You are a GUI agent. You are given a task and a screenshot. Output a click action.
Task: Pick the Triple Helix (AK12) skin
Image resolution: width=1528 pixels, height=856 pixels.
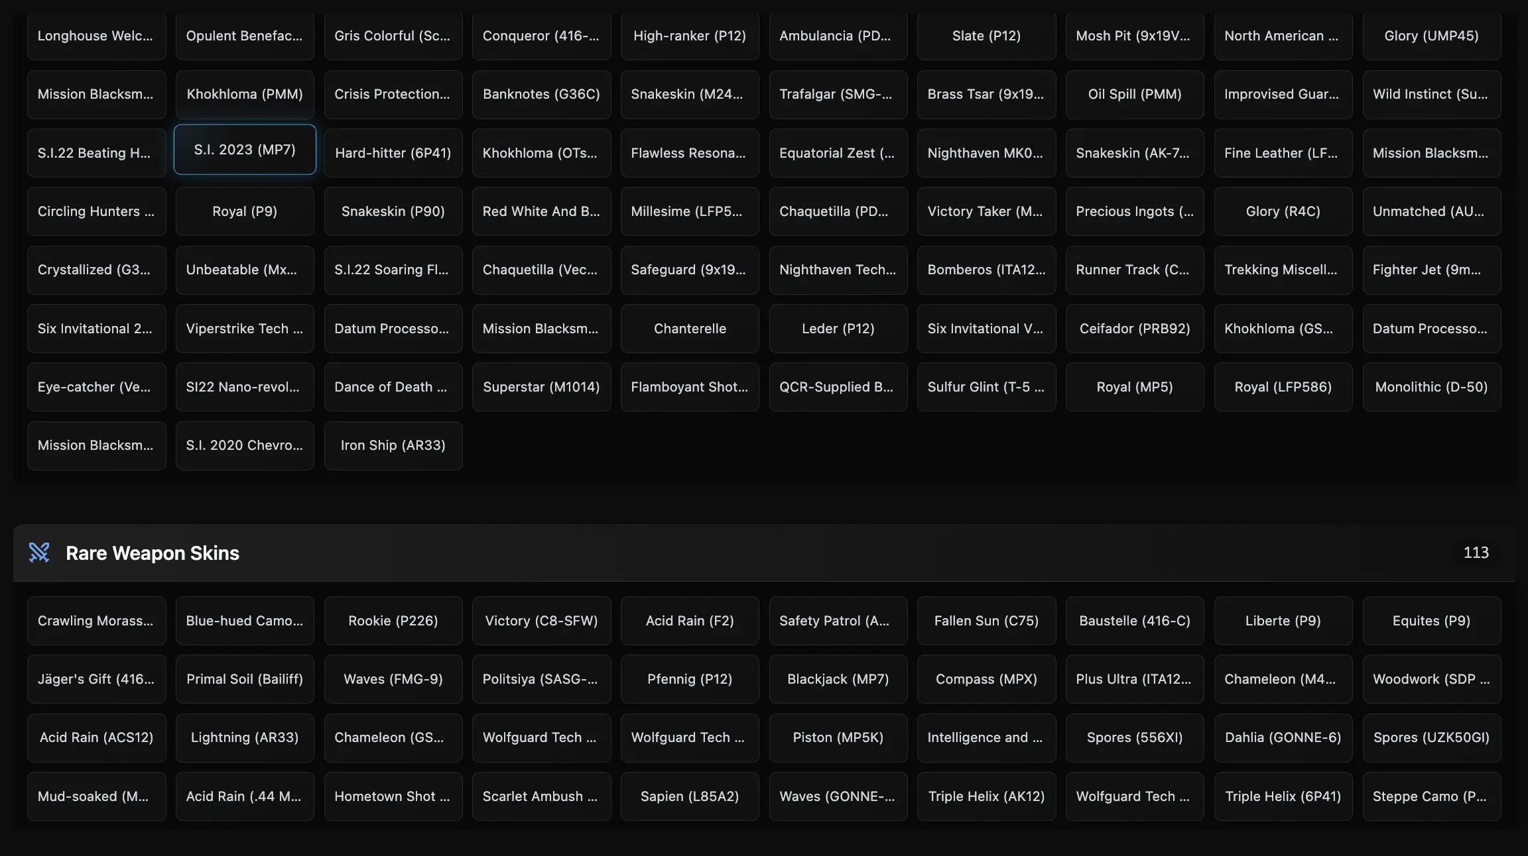(x=986, y=796)
